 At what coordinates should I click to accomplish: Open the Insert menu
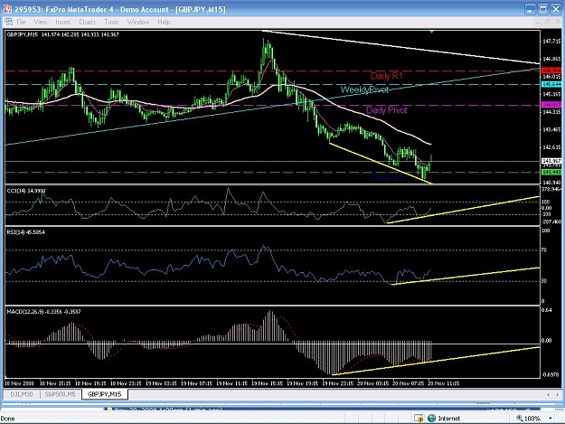point(62,22)
